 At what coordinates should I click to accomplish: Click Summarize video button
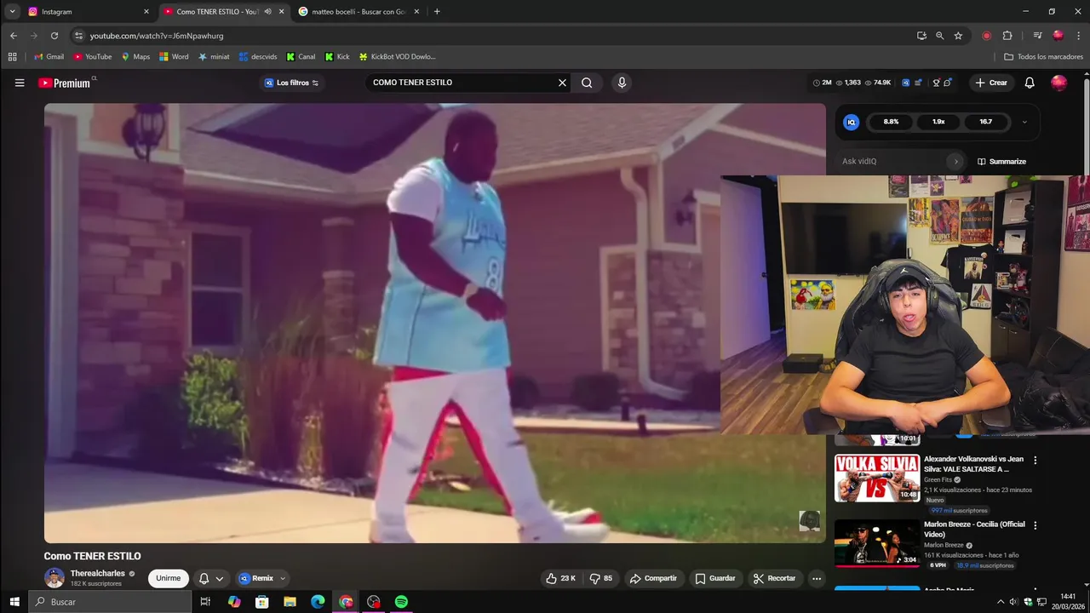pyautogui.click(x=1001, y=161)
